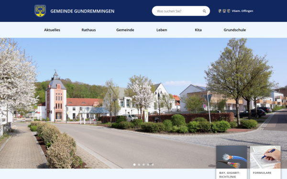Open the Bay. Gigabit-Richtlinie link
Screen dimensions: 287x179
click(230, 175)
